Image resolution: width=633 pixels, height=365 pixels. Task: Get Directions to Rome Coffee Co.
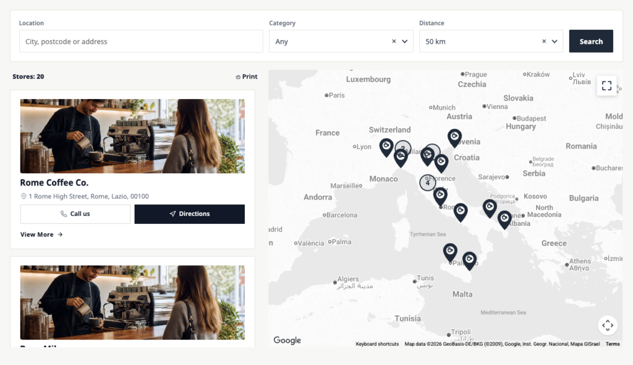coord(189,214)
